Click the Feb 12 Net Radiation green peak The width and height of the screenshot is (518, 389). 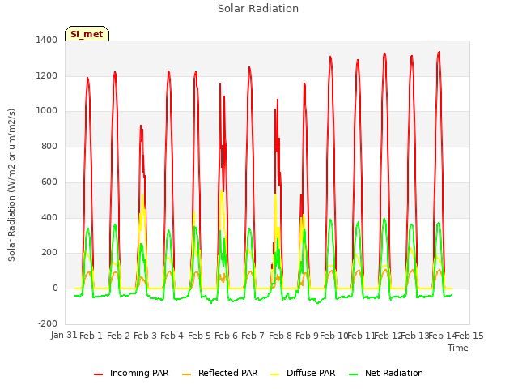(384, 219)
